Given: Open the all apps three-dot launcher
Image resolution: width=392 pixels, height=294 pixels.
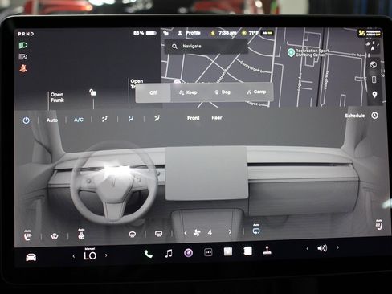Looking at the screenshot, I should pyautogui.click(x=208, y=252).
